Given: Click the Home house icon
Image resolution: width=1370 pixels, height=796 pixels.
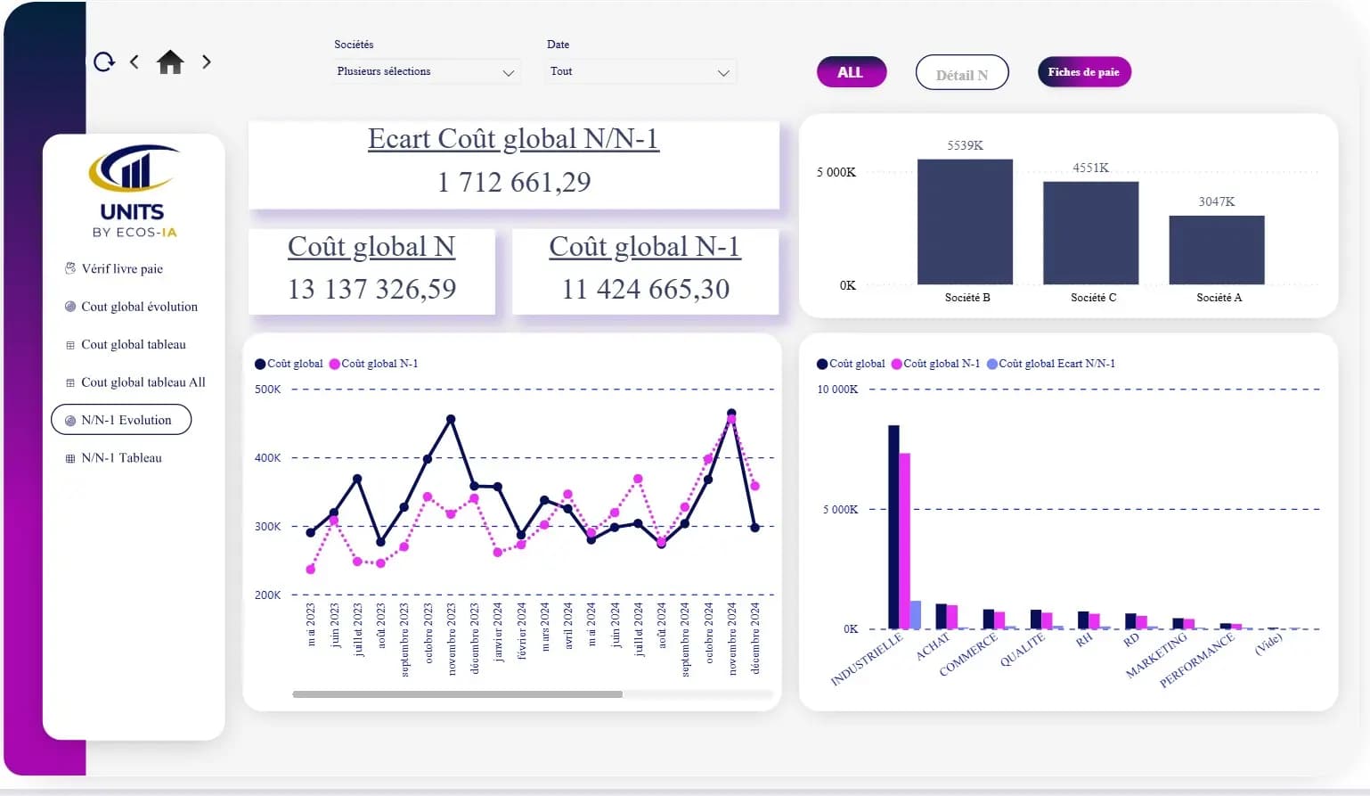Looking at the screenshot, I should click(170, 62).
